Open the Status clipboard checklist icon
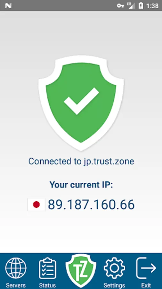The height and width of the screenshot is (289, 162). (x=47, y=268)
